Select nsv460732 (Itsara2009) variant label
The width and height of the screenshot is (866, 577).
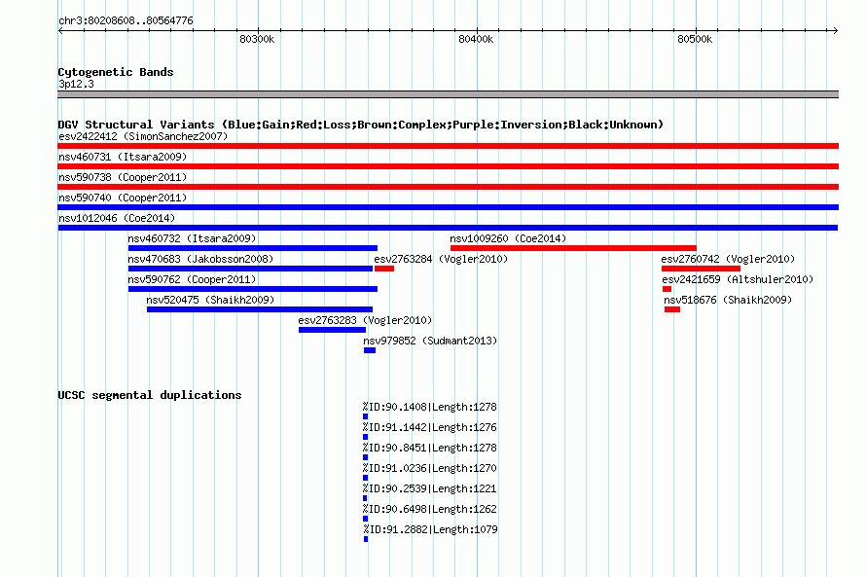pyautogui.click(x=193, y=238)
